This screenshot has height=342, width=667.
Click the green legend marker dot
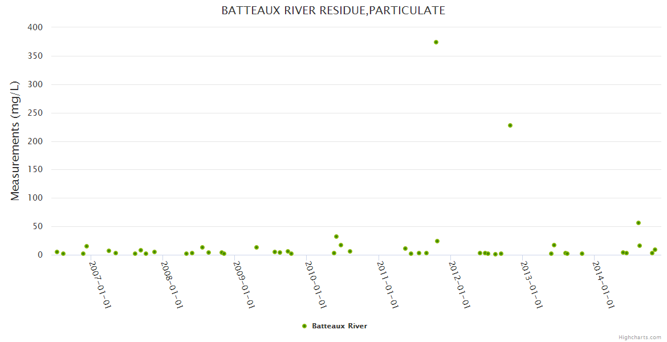pyautogui.click(x=304, y=326)
